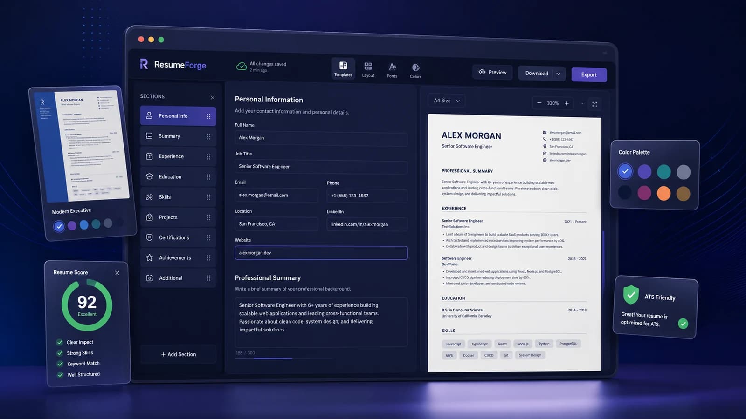Close the Resume Score card
Screen dimensions: 746x419
pos(117,273)
